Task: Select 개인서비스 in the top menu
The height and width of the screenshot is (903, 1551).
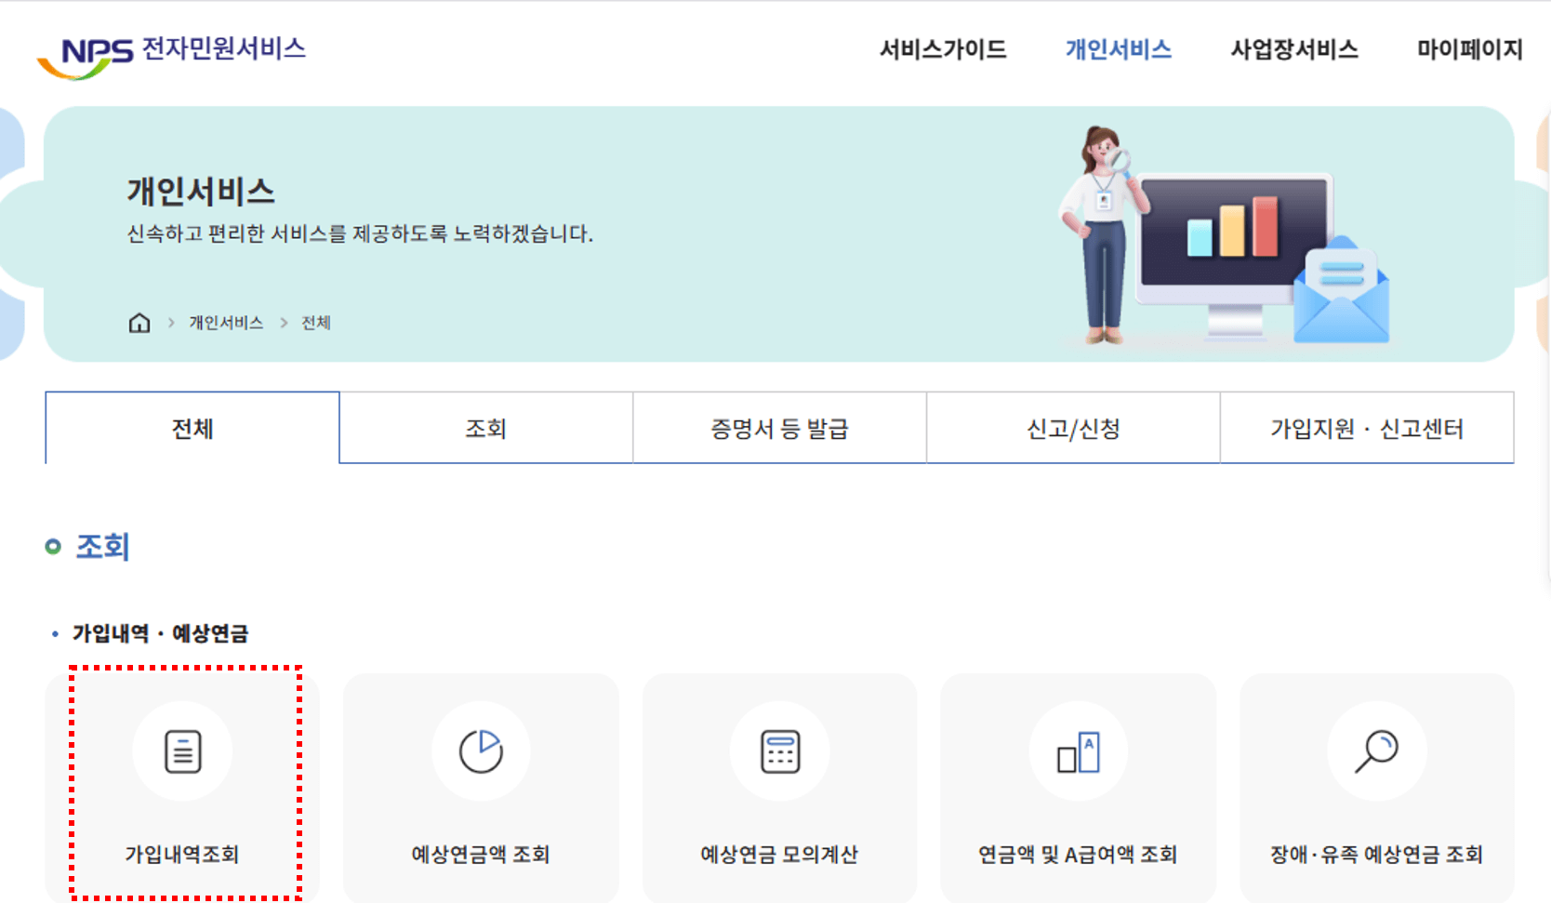Action: tap(1119, 50)
